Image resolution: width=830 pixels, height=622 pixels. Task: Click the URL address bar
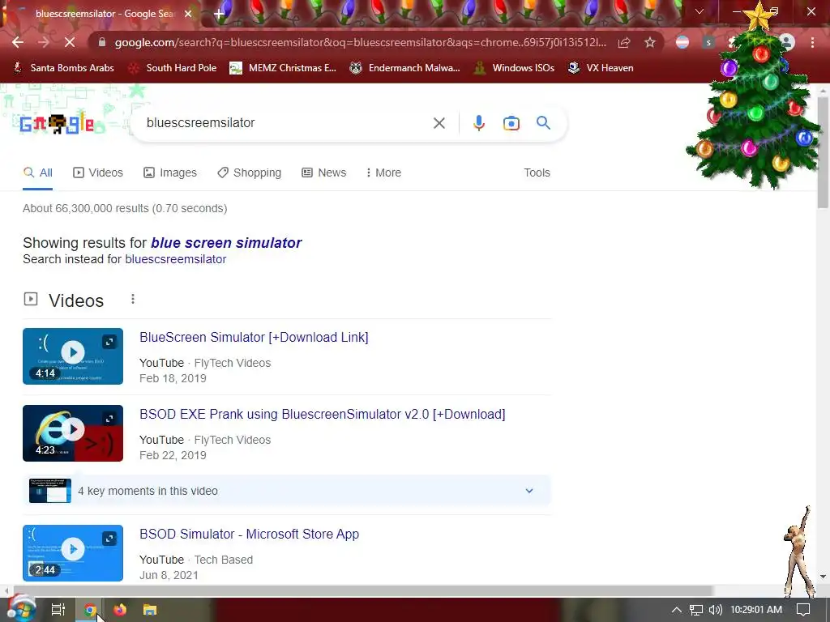(x=360, y=42)
